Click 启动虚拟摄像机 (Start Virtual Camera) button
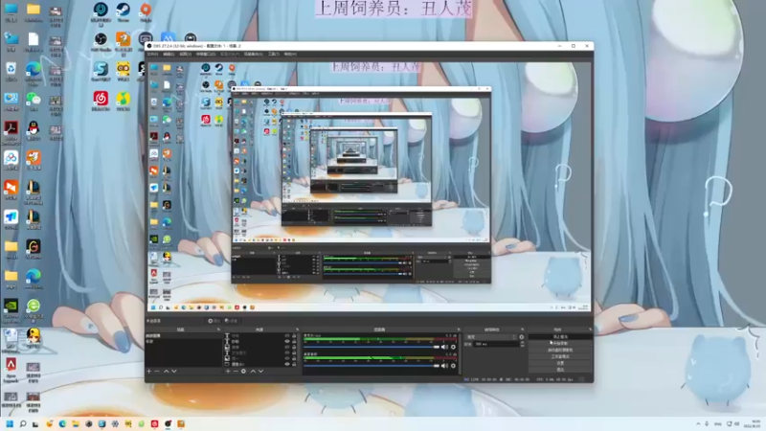This screenshot has width=766, height=431. click(560, 350)
